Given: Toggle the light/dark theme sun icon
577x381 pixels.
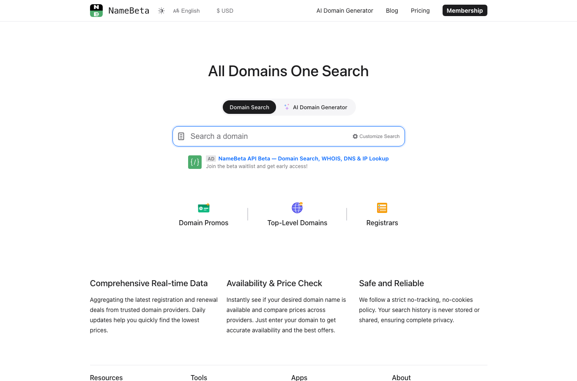Looking at the screenshot, I should (x=161, y=11).
